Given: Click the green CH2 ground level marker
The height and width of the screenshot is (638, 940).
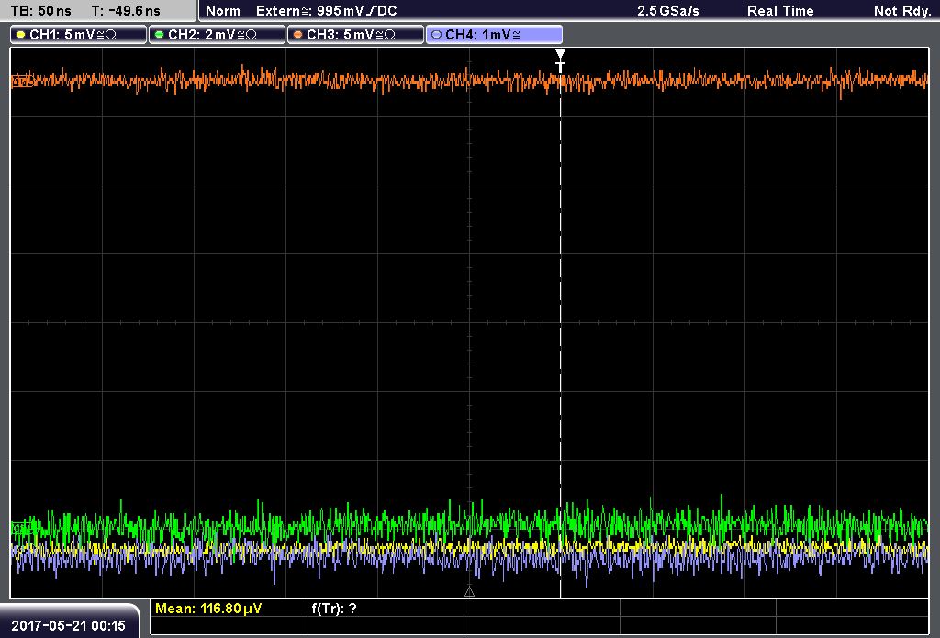Looking at the screenshot, I should 22,528.
